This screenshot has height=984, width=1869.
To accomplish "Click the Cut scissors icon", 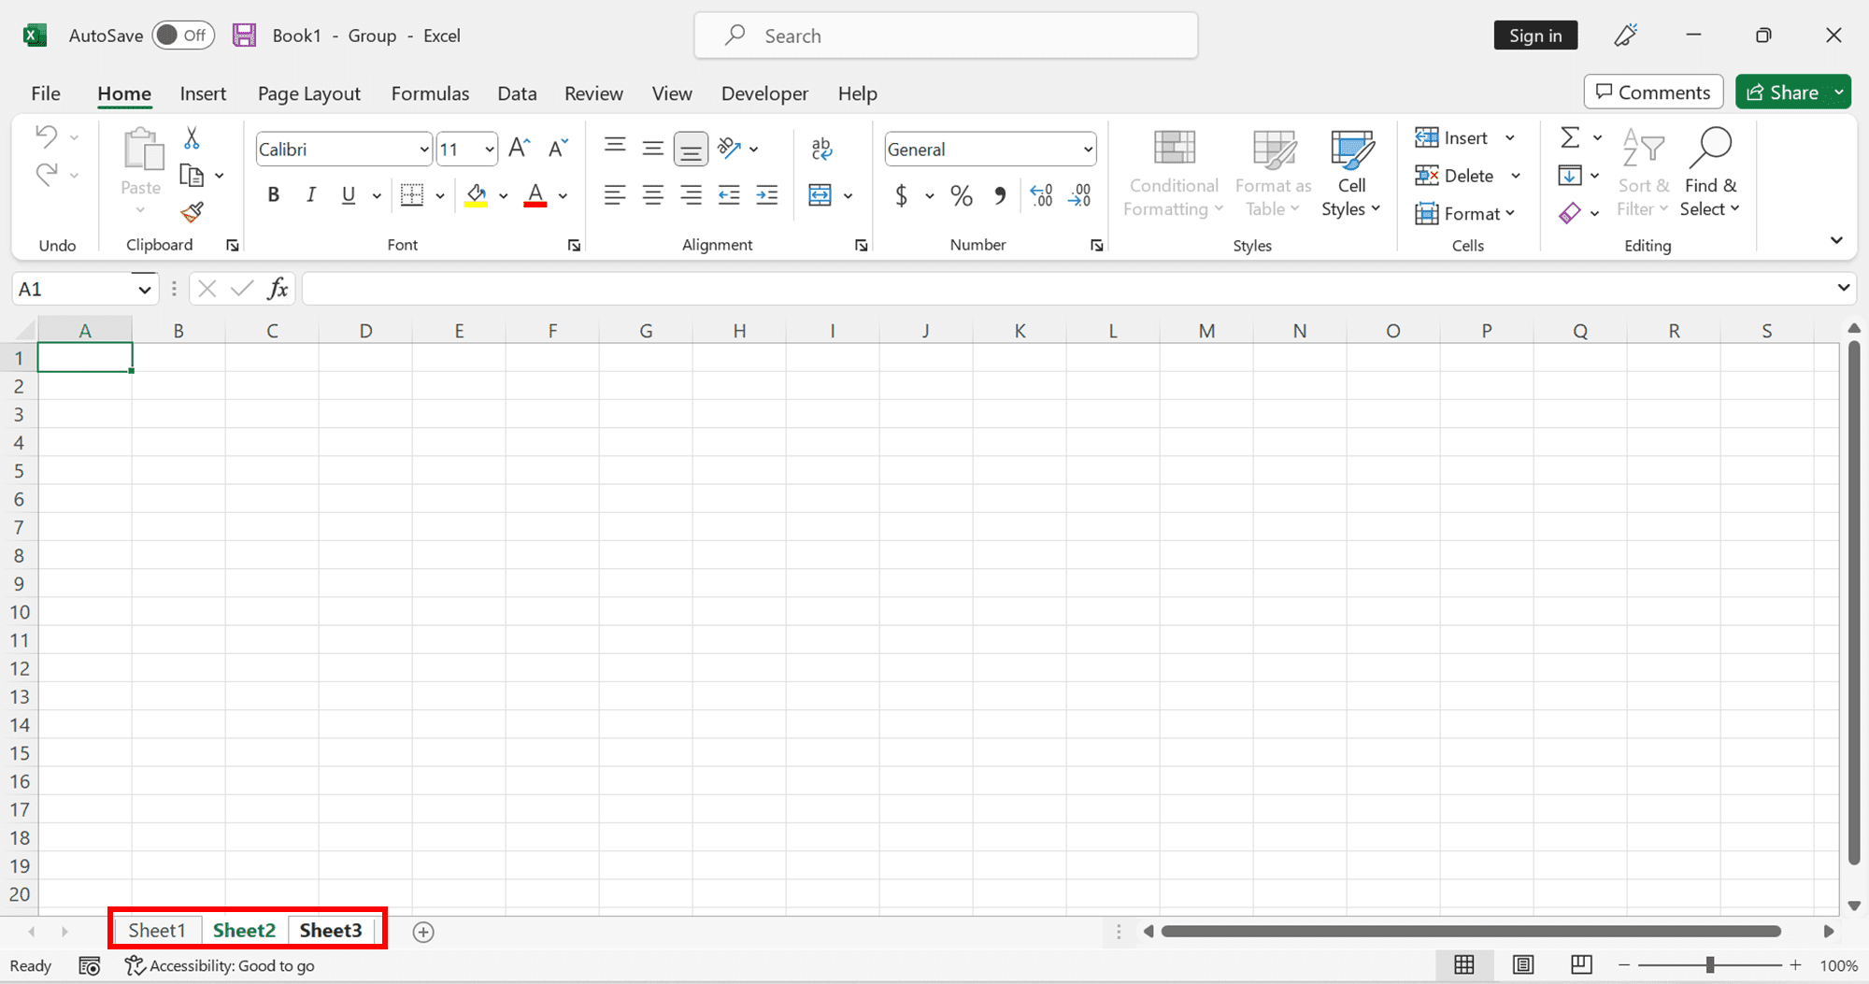I will pyautogui.click(x=191, y=136).
